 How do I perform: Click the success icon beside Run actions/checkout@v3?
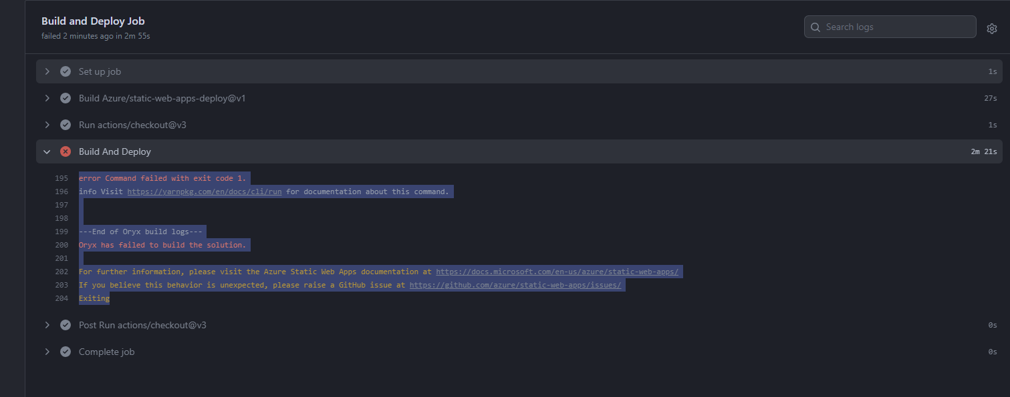pos(65,124)
